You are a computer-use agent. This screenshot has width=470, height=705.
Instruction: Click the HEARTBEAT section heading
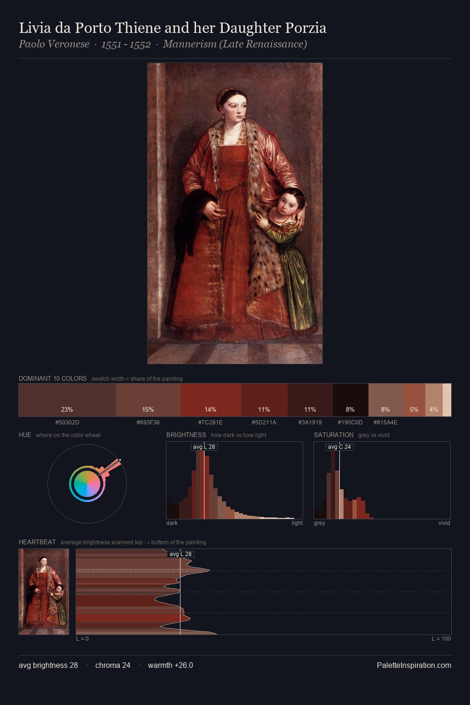click(37, 542)
